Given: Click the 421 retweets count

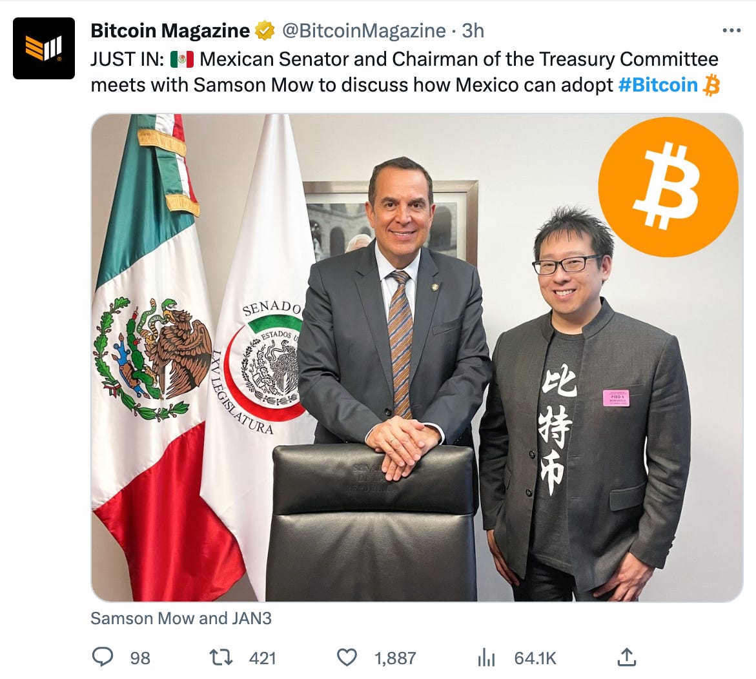Looking at the screenshot, I should (x=262, y=658).
